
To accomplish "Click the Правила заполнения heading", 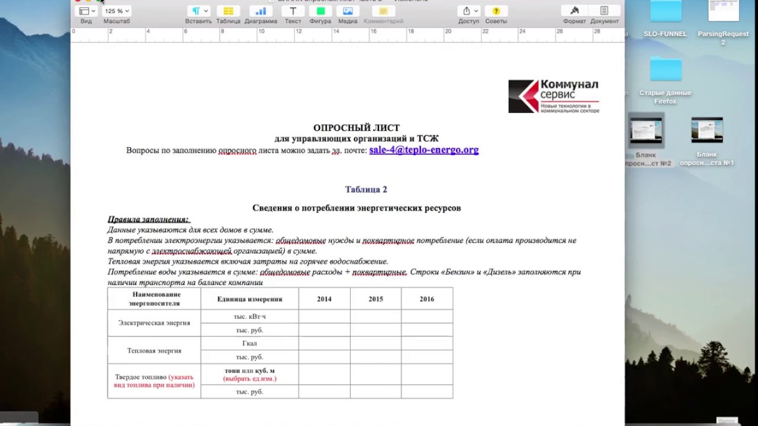I will coord(148,220).
